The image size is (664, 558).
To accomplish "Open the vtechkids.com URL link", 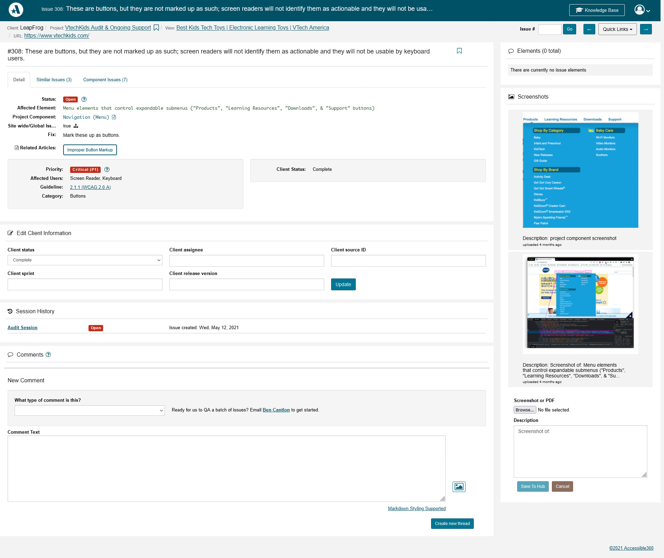I will (x=57, y=36).
